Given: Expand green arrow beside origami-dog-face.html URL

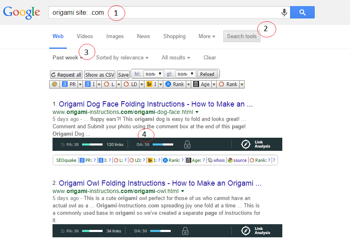Looking at the screenshot, I should (x=197, y=112).
